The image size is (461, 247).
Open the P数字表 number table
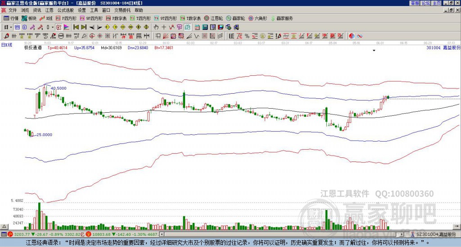click(x=117, y=18)
